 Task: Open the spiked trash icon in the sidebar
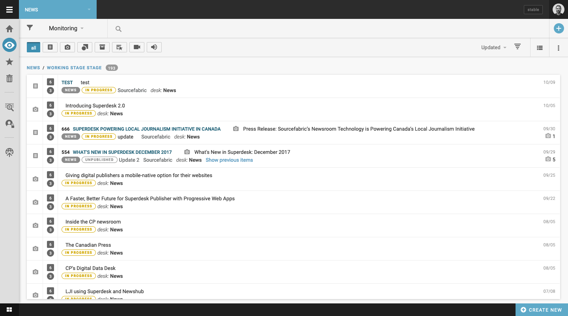pos(9,78)
